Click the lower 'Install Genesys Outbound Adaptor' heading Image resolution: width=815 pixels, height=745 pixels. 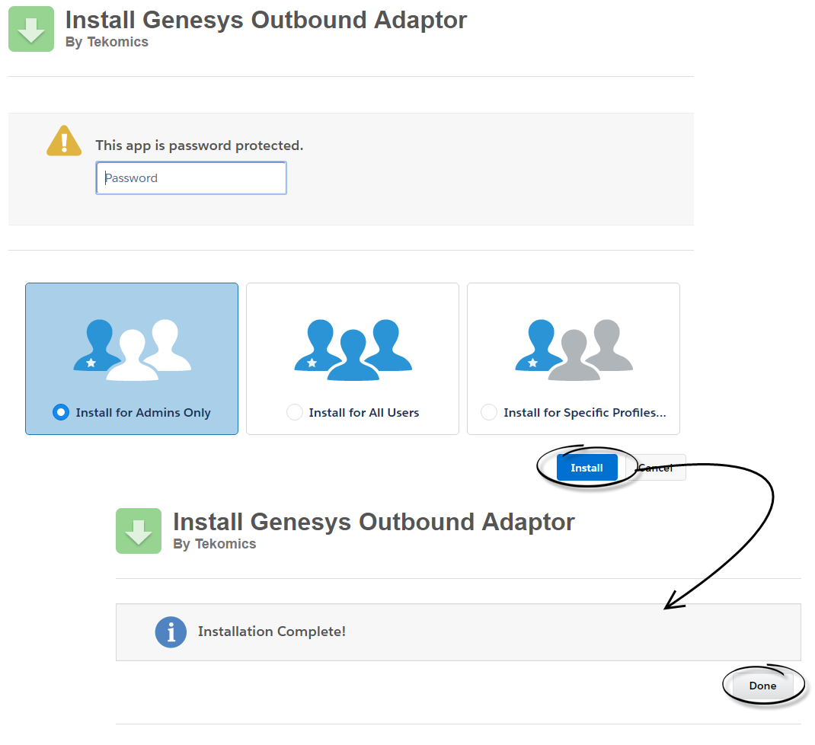pos(374,522)
